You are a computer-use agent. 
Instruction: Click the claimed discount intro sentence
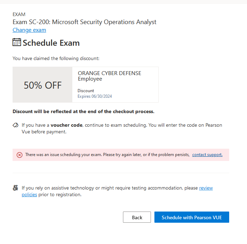(x=56, y=58)
